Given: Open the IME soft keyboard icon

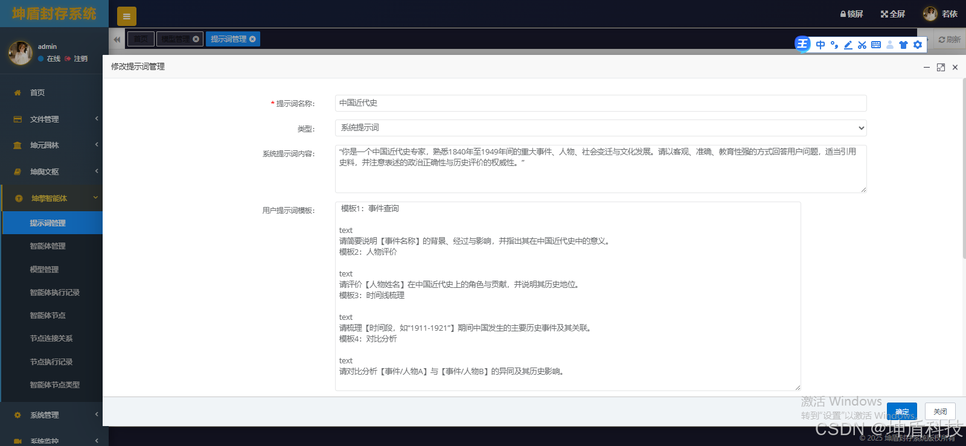Looking at the screenshot, I should pyautogui.click(x=875, y=45).
